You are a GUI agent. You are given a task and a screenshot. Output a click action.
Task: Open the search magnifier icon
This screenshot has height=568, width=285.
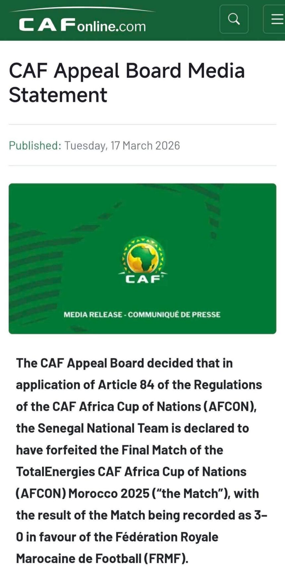[234, 19]
